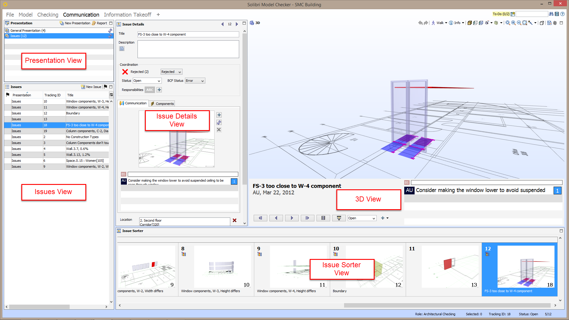The image size is (569, 320).
Task: Click the Zoom In magnifier icon
Action: click(513, 23)
